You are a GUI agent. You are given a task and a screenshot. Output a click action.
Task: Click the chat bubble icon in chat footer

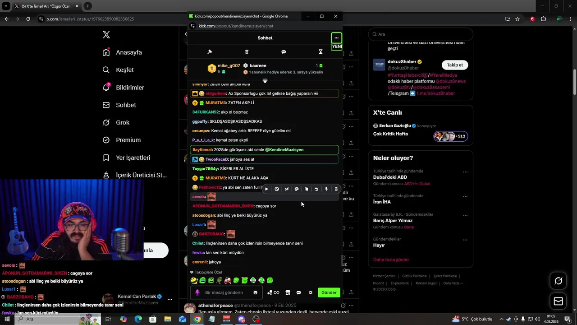[x=298, y=292]
